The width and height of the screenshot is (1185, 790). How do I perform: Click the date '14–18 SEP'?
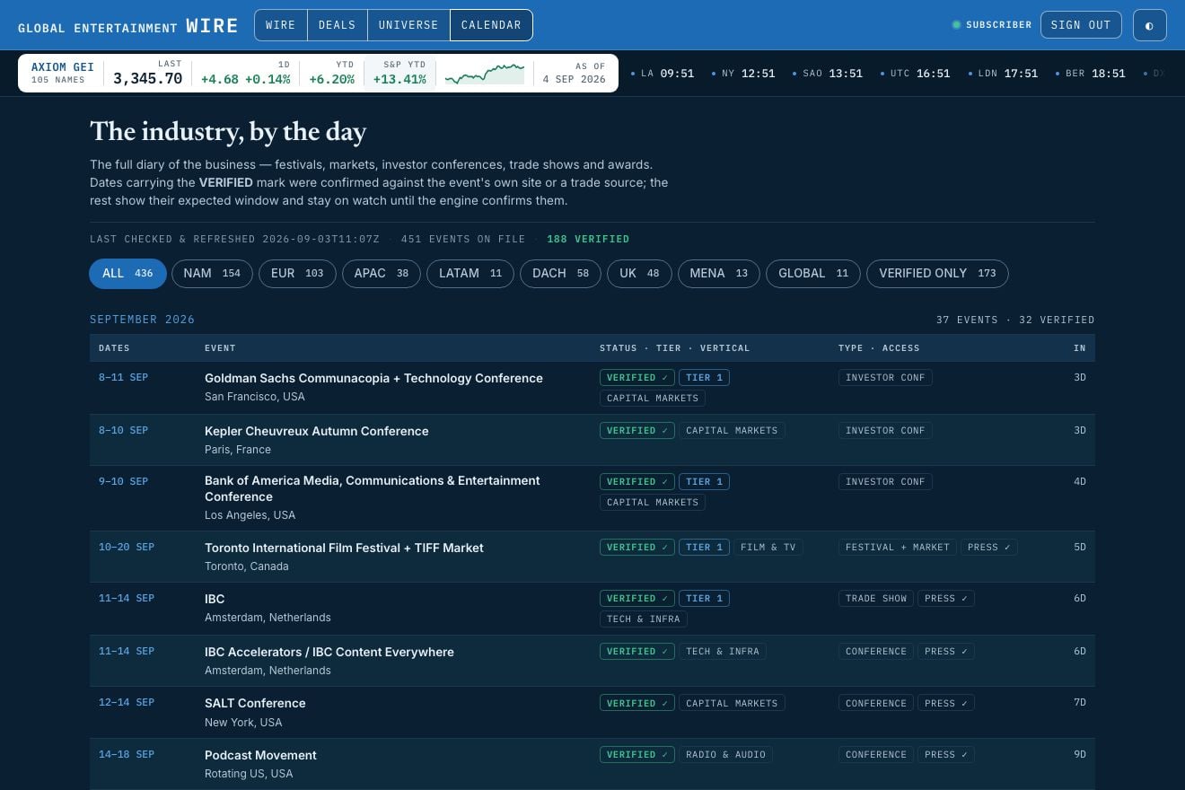(x=127, y=755)
